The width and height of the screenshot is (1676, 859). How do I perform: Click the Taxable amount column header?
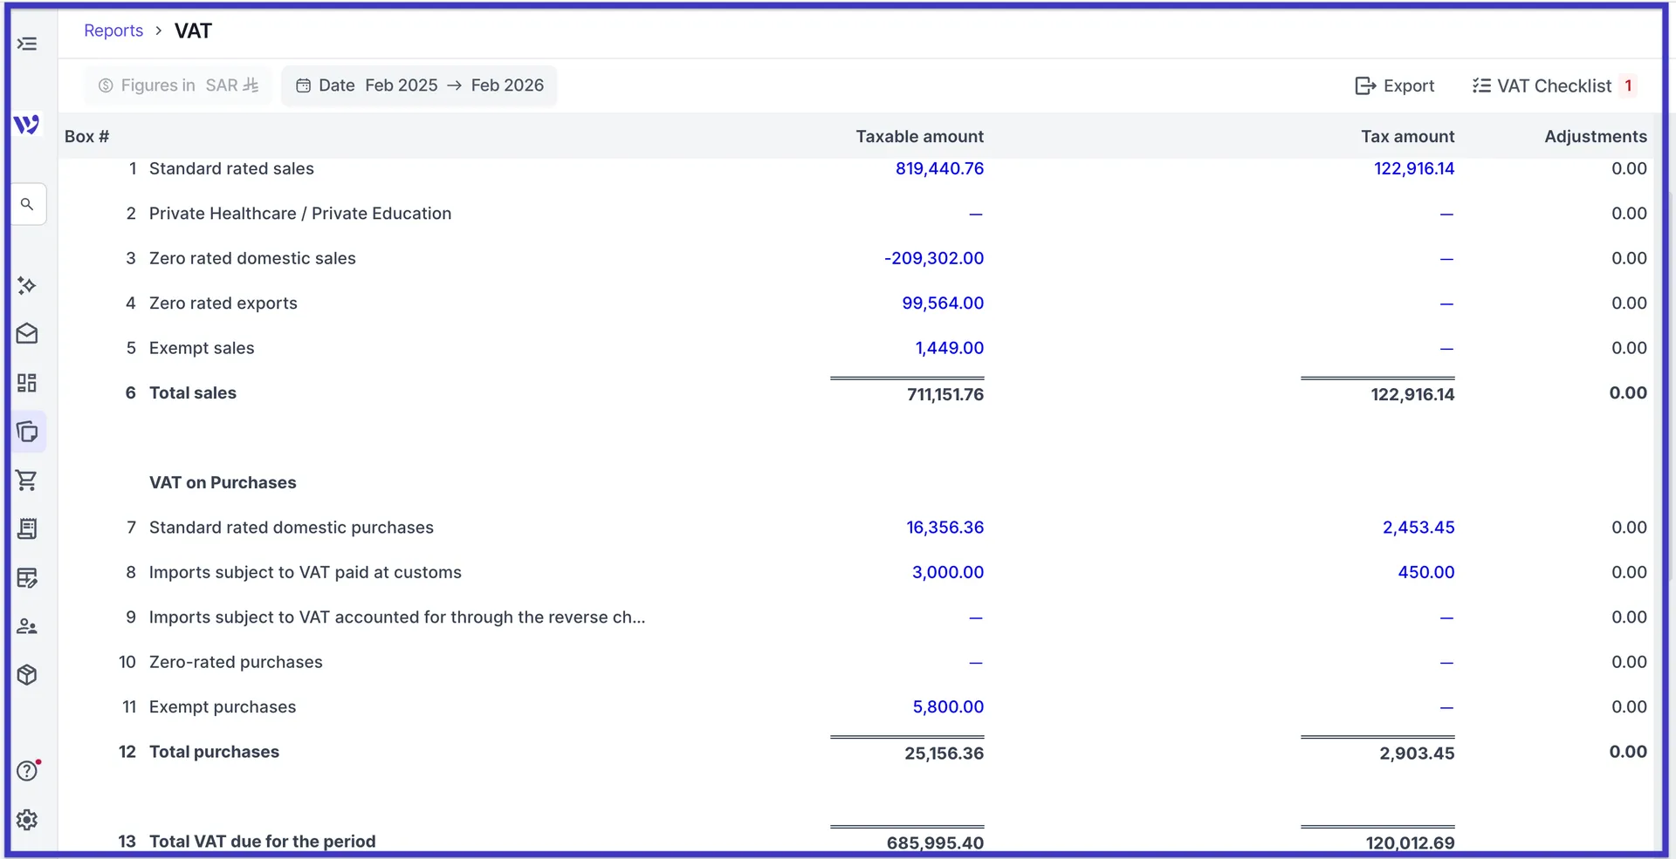pyautogui.click(x=919, y=136)
